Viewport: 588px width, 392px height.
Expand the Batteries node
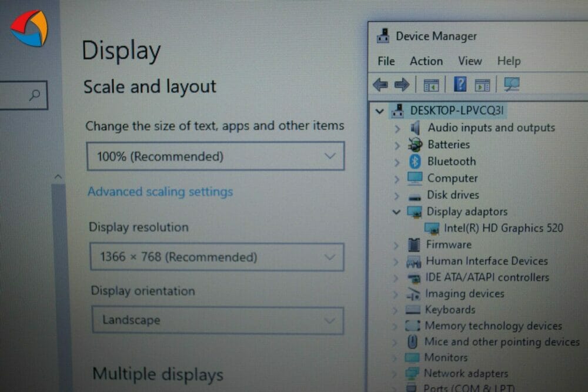point(397,145)
